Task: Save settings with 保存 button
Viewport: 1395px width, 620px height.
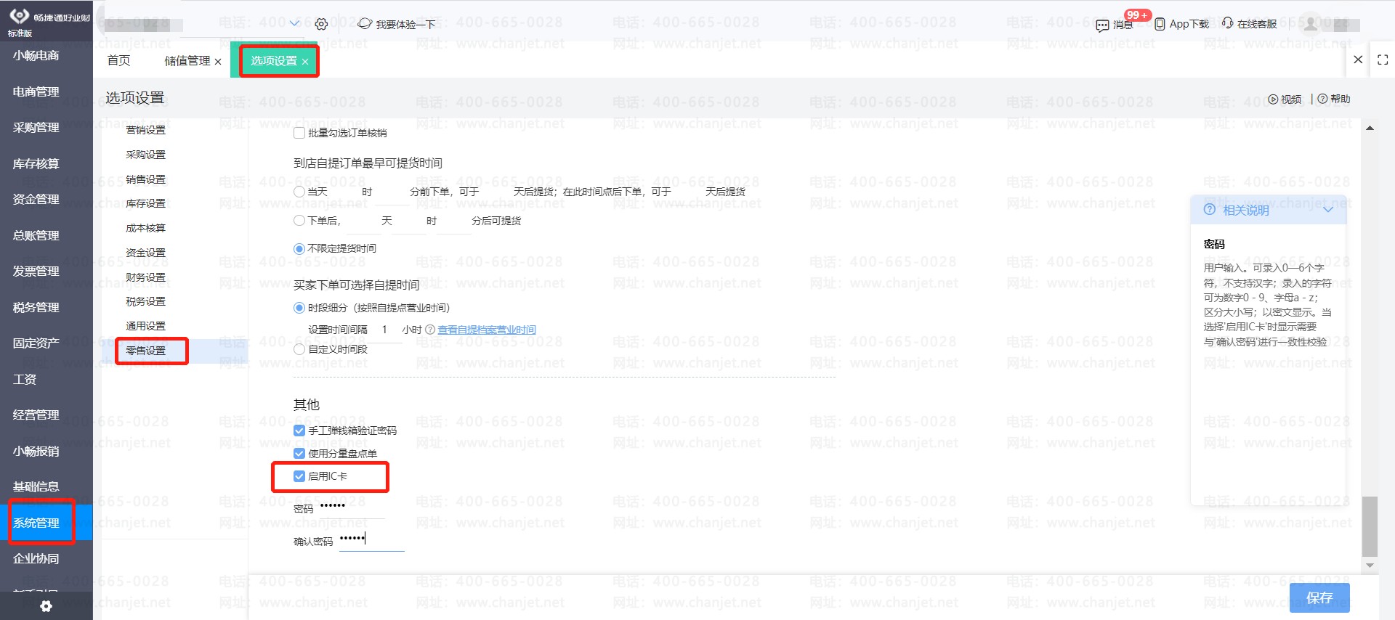Action: point(1319,597)
